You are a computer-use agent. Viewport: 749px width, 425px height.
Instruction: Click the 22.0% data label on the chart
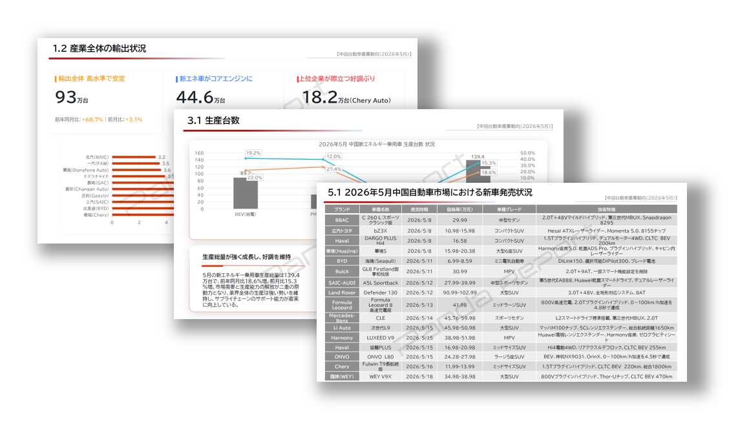click(x=255, y=177)
